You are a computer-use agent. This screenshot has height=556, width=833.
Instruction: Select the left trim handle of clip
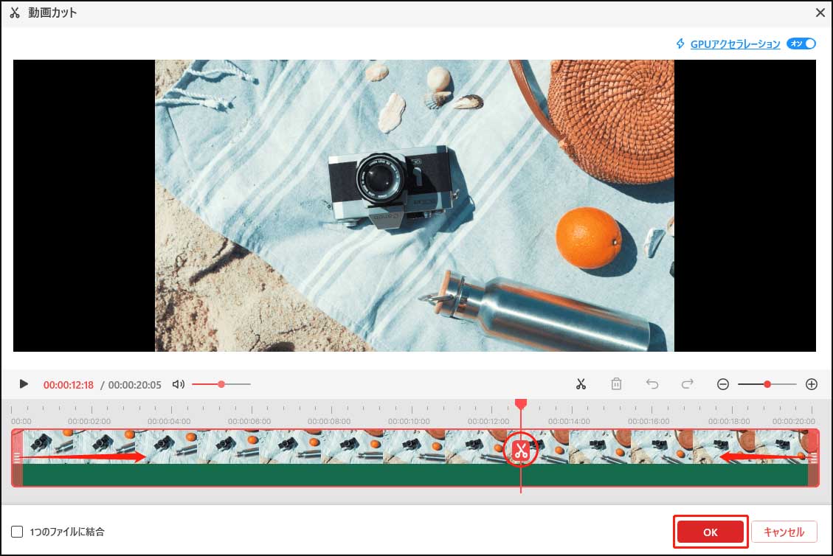(x=17, y=458)
